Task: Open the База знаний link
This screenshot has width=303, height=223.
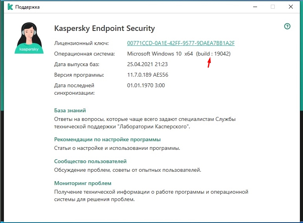Action: coord(70,111)
